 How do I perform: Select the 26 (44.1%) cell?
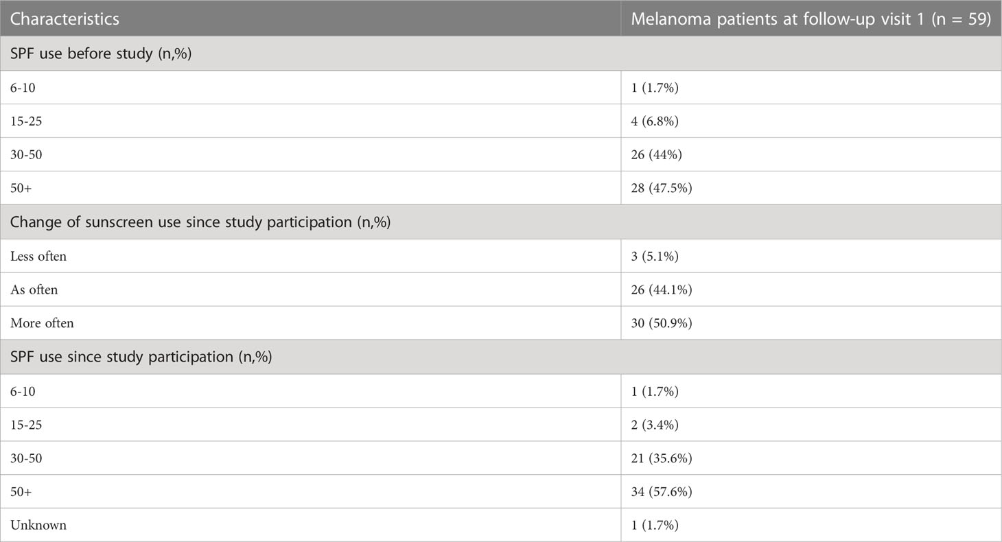[661, 290]
